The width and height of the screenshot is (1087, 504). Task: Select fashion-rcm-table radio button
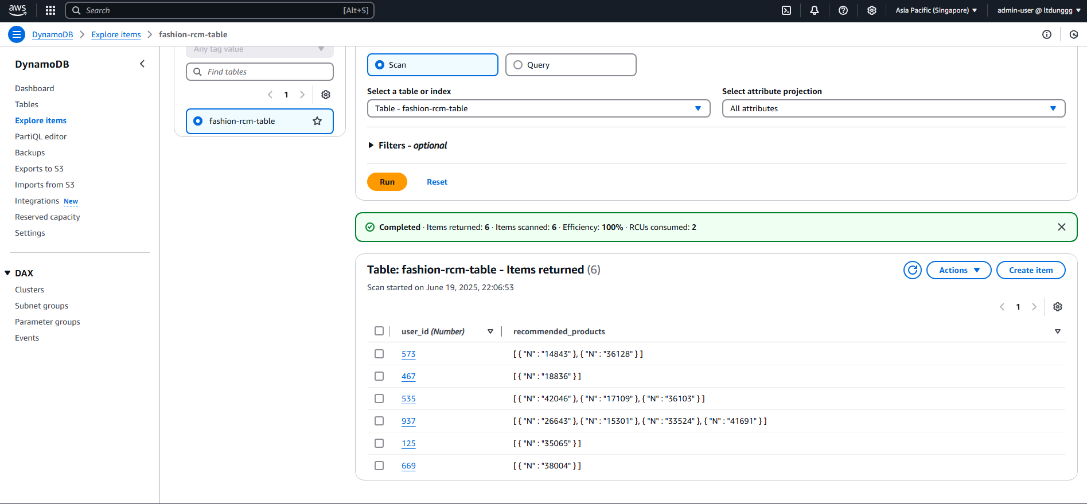(x=198, y=121)
